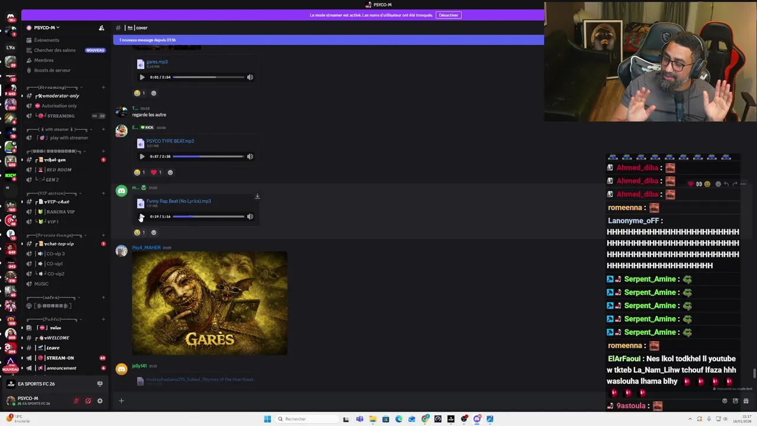Add a reaction to the PSYCO TYPE BEAT message
This screenshot has width=757, height=426.
click(x=170, y=172)
